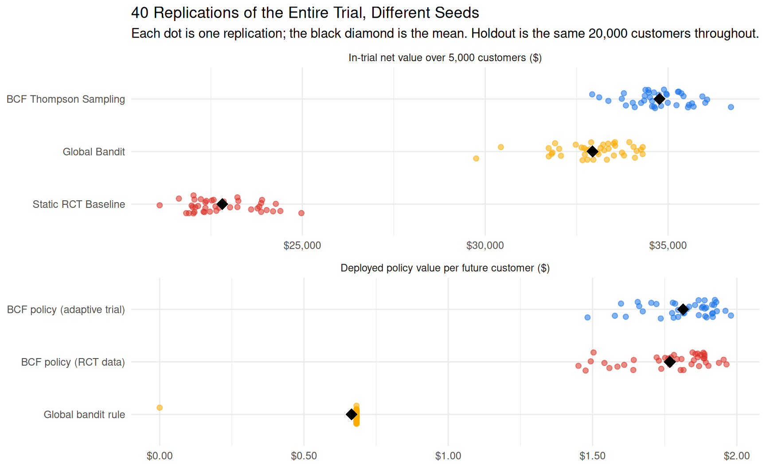766x468 pixels.
Task: Click the BCF policy (adaptive trial) mean diamond
Action: click(x=683, y=309)
